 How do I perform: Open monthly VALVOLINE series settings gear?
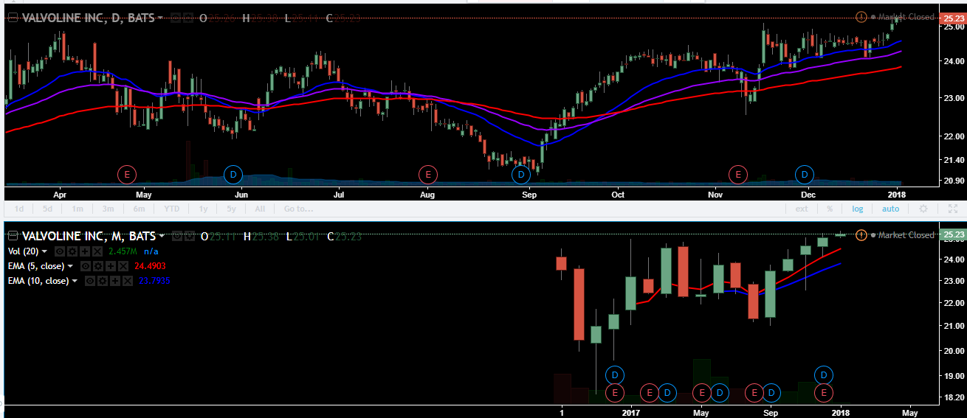click(190, 236)
